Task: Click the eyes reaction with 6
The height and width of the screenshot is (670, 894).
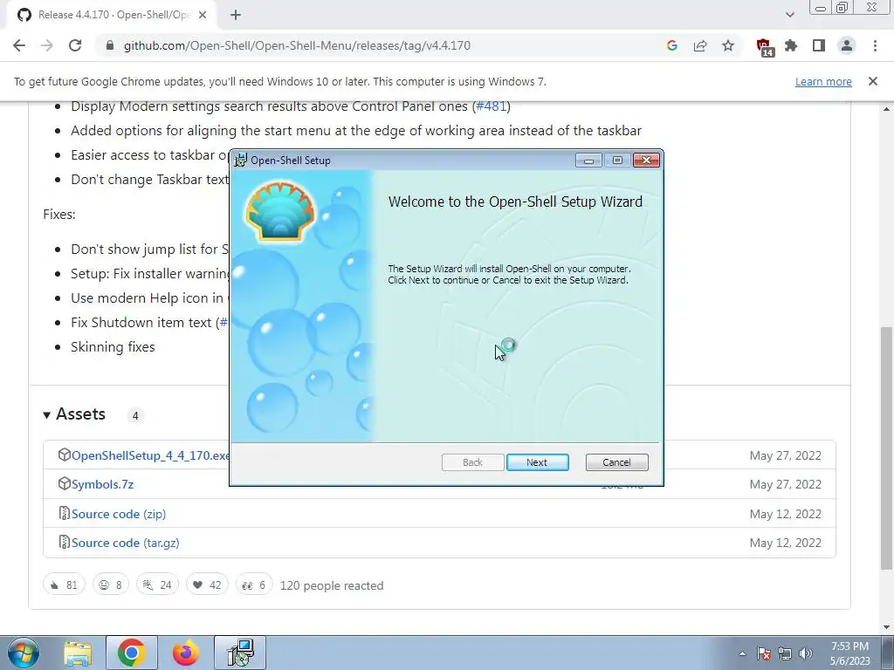Action: (254, 585)
